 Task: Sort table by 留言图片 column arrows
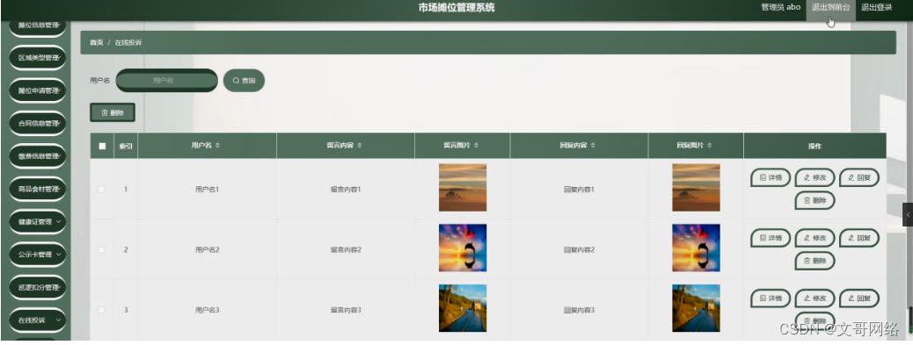click(477, 146)
